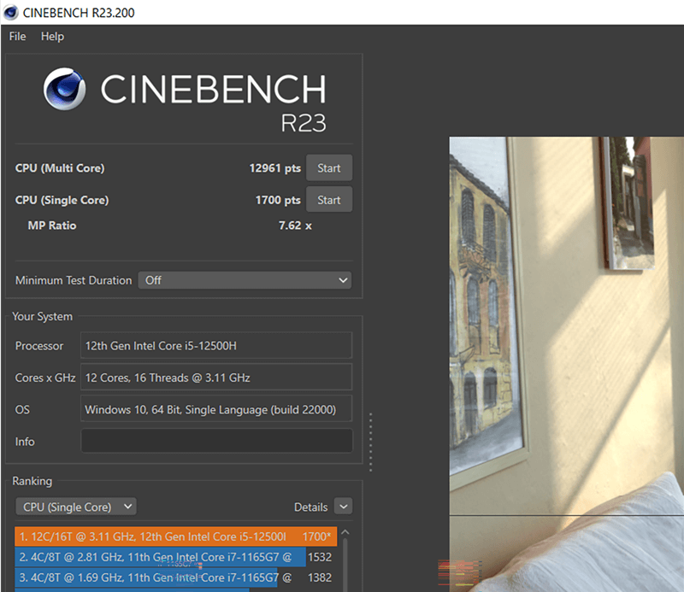The width and height of the screenshot is (684, 592).
Task: Click the Cores x GHz field
Action: coord(216,378)
